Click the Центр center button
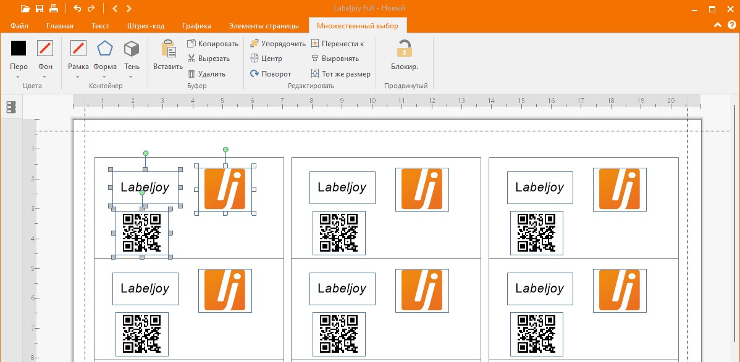This screenshot has height=362, width=740. click(266, 59)
